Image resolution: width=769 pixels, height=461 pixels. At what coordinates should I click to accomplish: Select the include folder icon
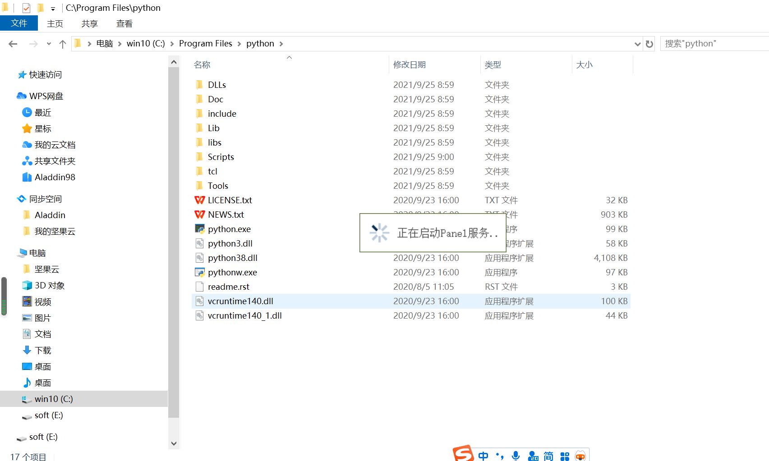point(199,114)
